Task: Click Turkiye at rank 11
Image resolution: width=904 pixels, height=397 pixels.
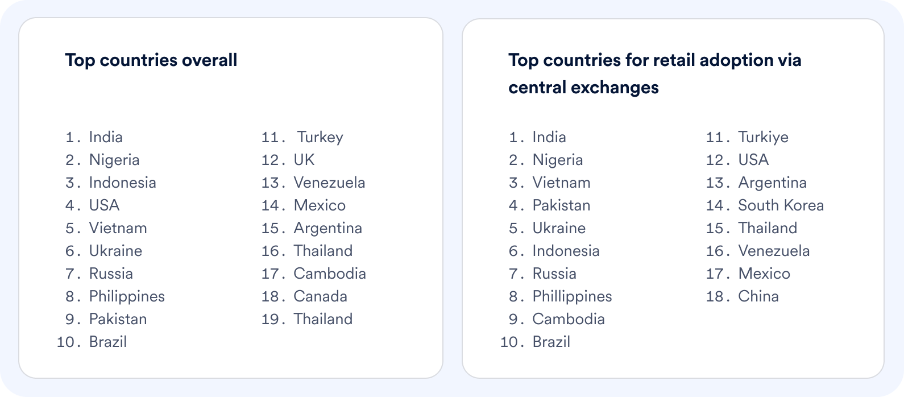Action: (763, 137)
